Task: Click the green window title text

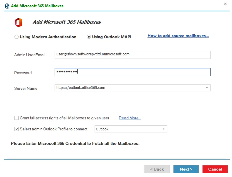Action: (37, 6)
